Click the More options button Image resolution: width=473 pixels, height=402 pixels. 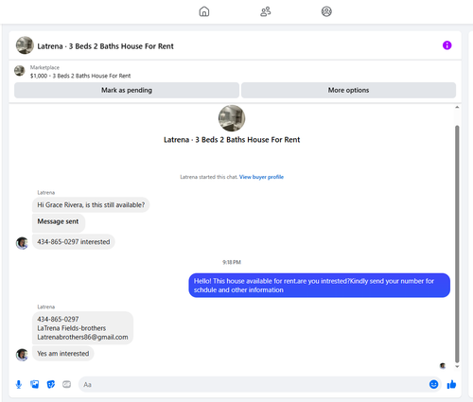coord(348,90)
